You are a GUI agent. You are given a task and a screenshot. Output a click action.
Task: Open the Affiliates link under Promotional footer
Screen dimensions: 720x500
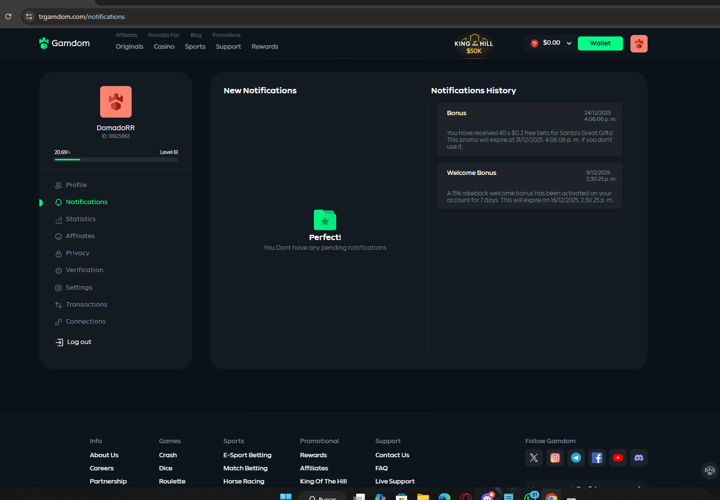(x=314, y=468)
